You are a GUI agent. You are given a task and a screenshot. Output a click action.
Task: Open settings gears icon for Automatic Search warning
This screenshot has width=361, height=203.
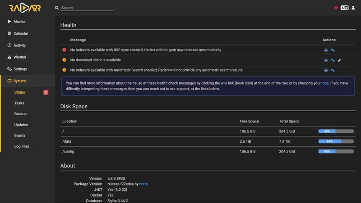[x=333, y=70]
